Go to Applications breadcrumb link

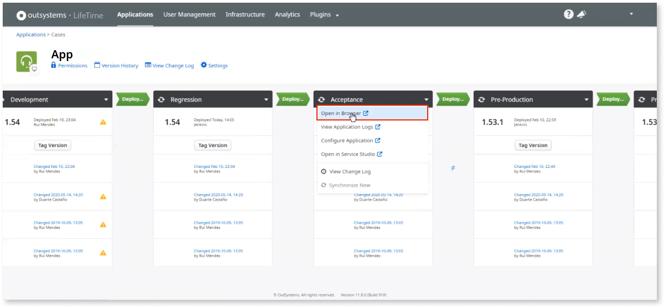[x=31, y=35]
